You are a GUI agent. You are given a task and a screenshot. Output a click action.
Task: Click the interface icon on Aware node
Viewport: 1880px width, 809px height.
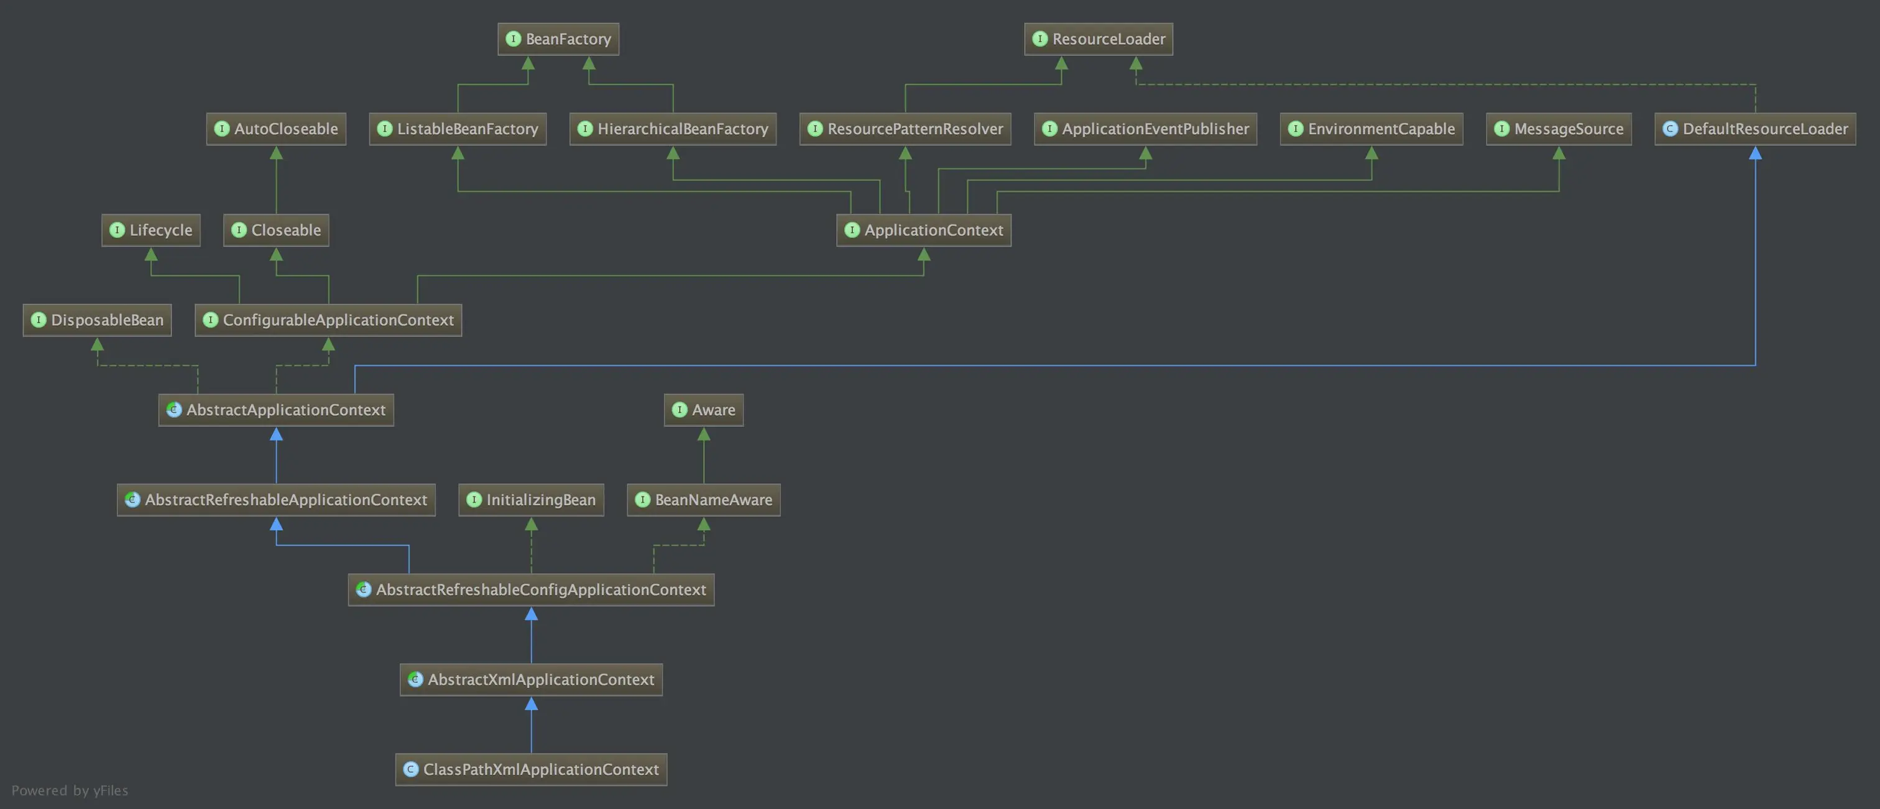click(x=680, y=410)
